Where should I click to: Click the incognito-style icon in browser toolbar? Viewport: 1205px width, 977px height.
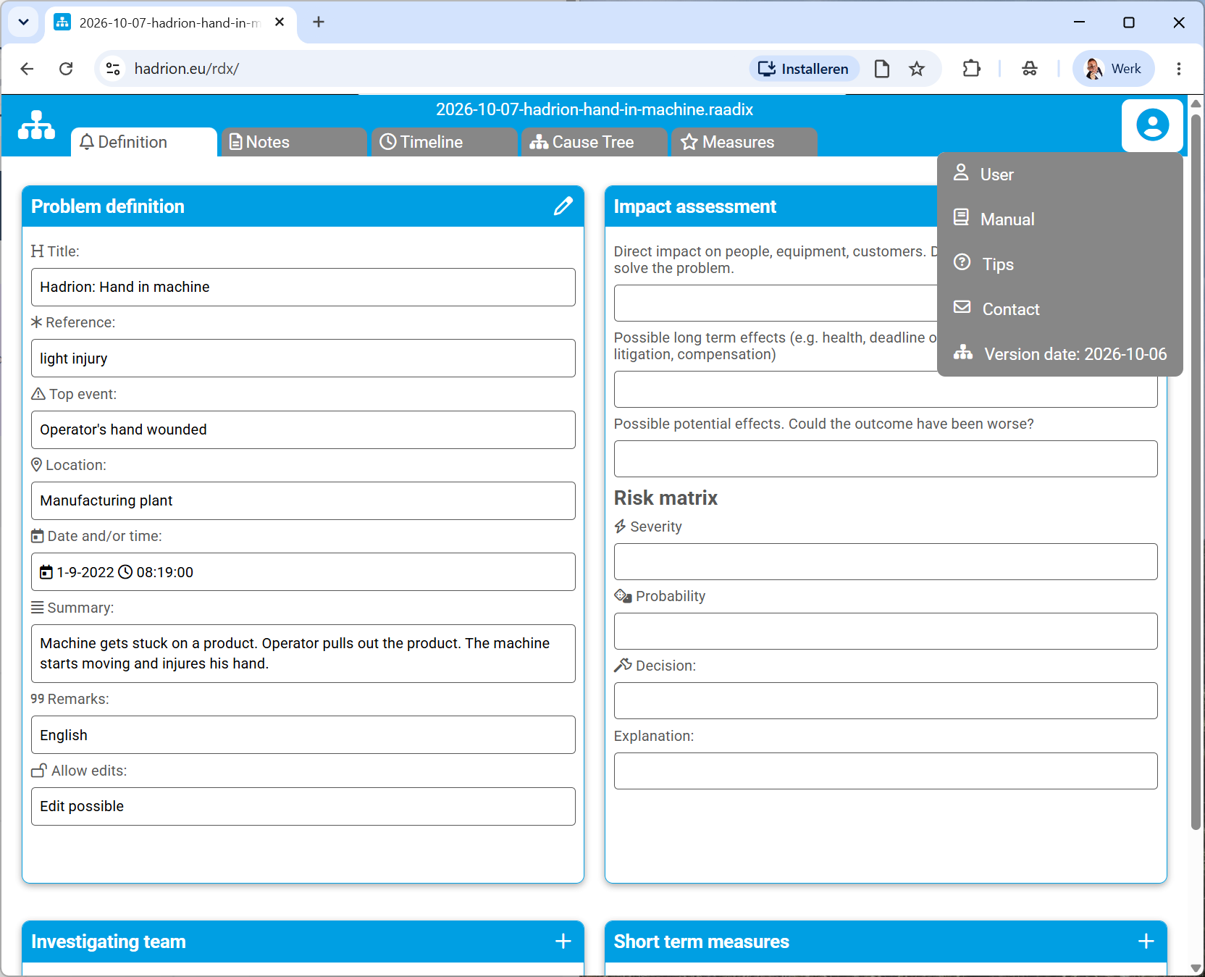(1029, 69)
